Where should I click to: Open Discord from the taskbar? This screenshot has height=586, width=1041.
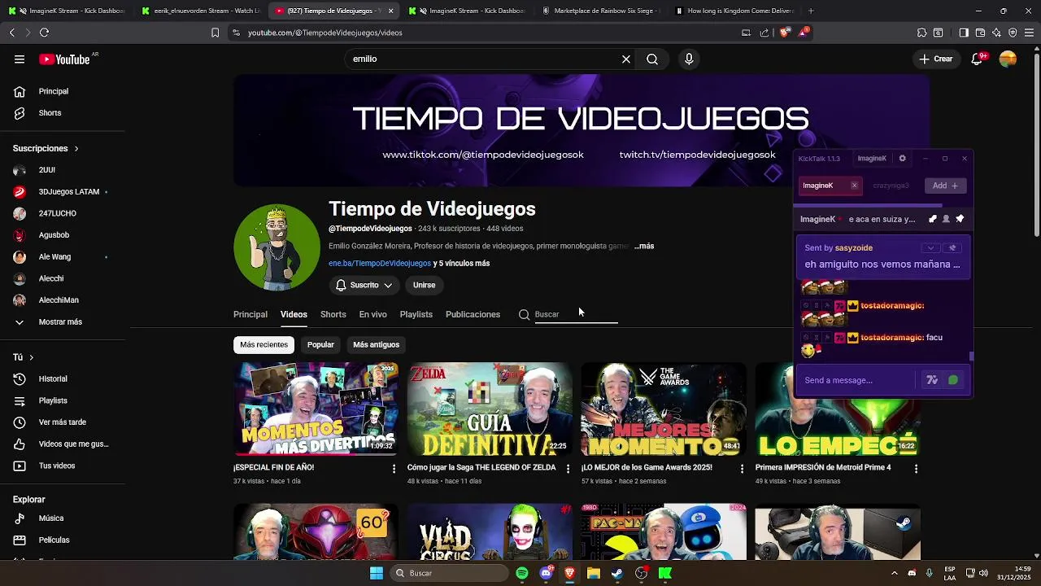point(546,573)
